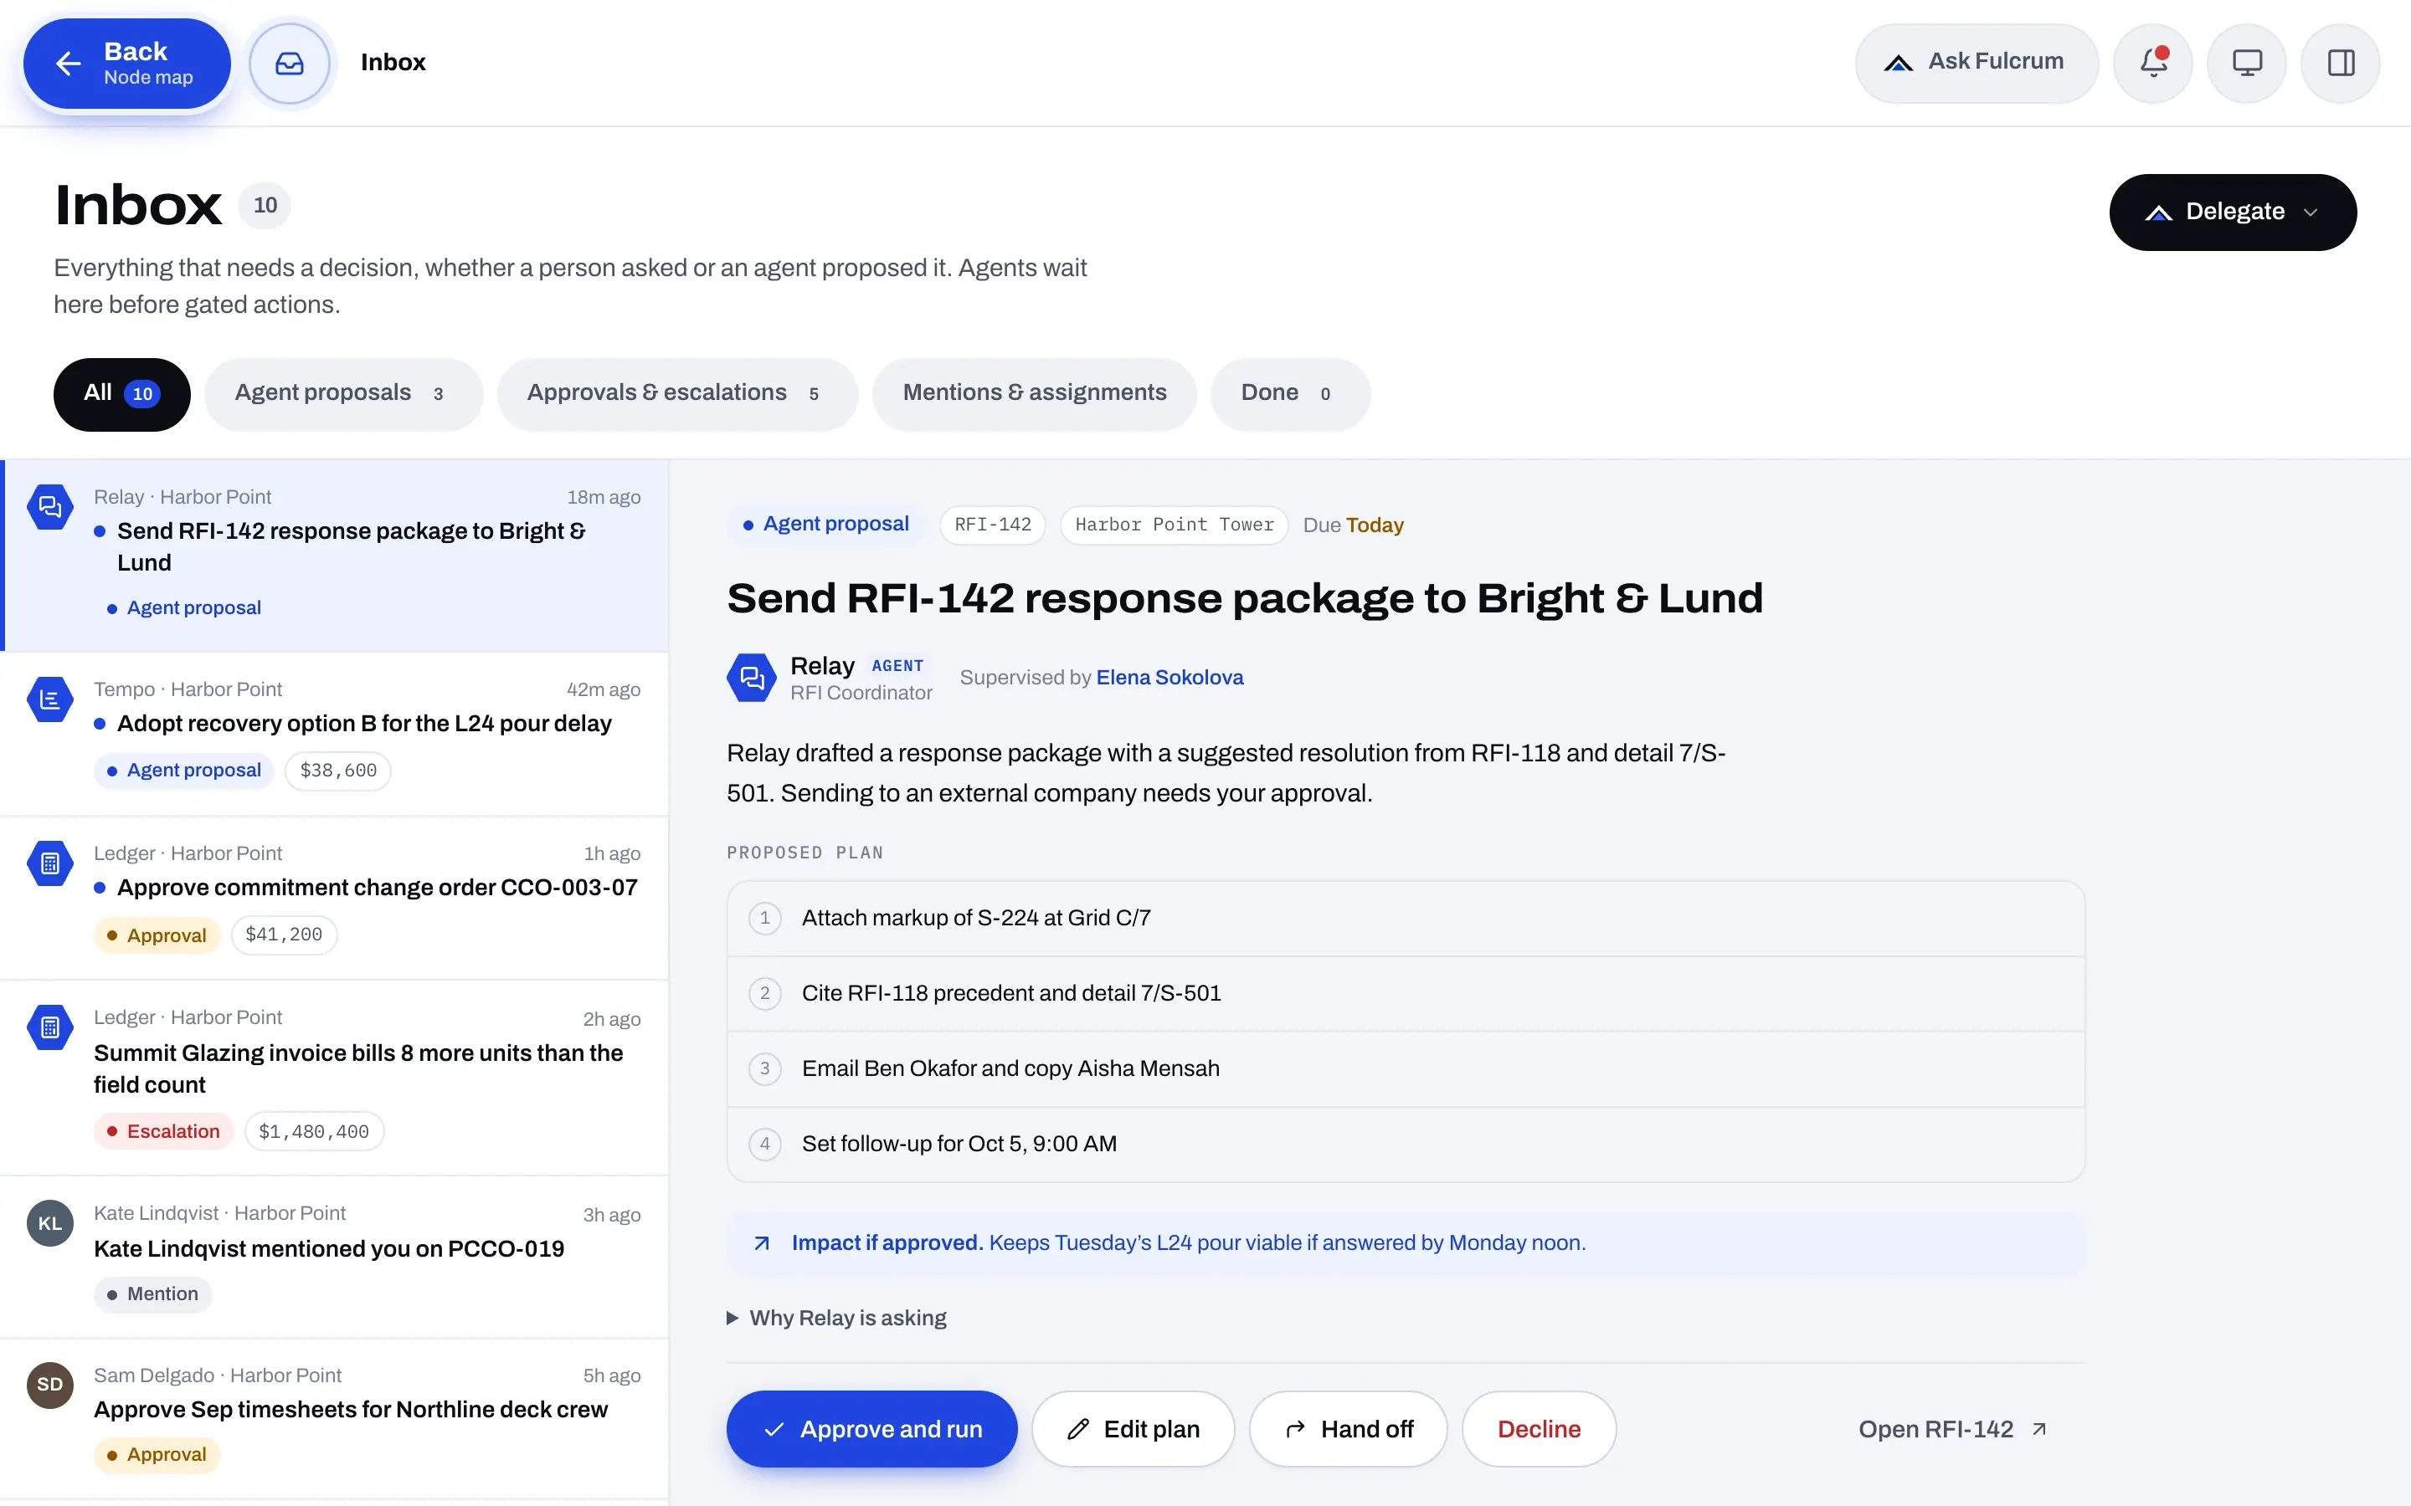Open Elena Sokolova supervisor link
The height and width of the screenshot is (1506, 2411).
click(1170, 678)
